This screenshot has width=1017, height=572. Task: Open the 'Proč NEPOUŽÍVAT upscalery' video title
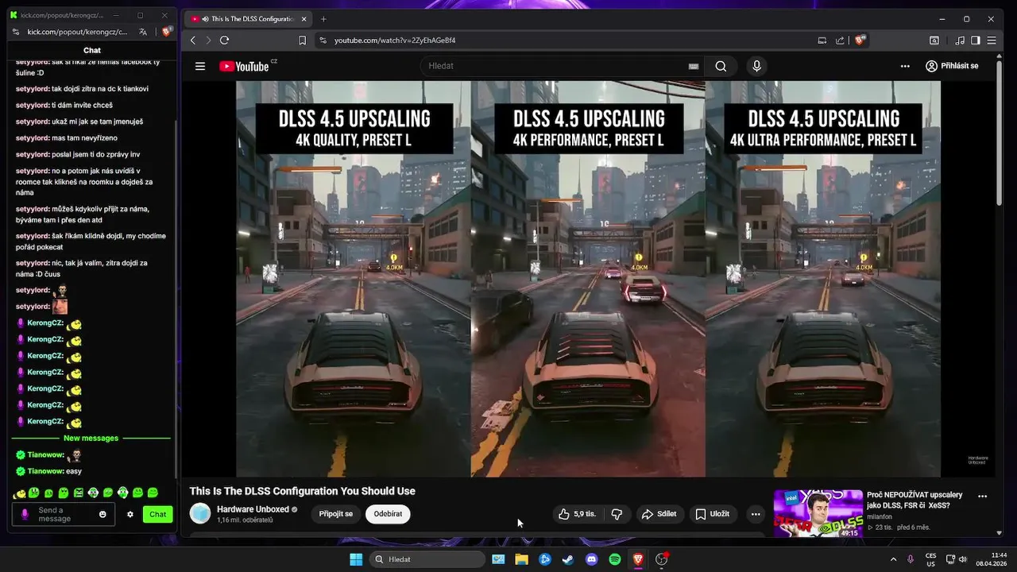point(915,500)
